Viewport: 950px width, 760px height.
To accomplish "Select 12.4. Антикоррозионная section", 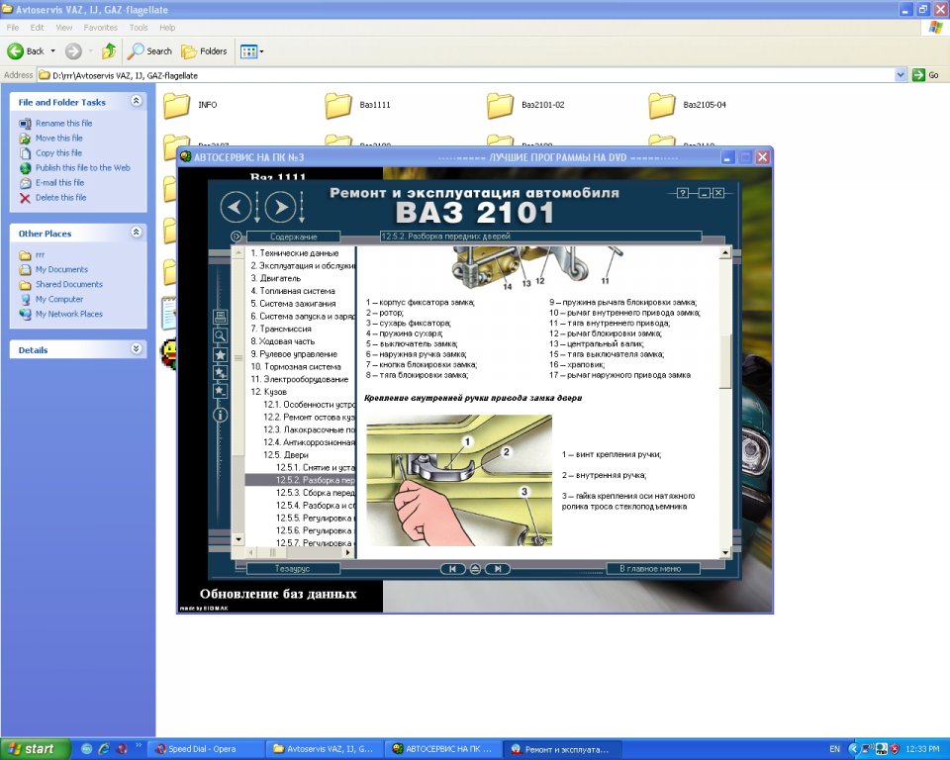I will tap(309, 442).
